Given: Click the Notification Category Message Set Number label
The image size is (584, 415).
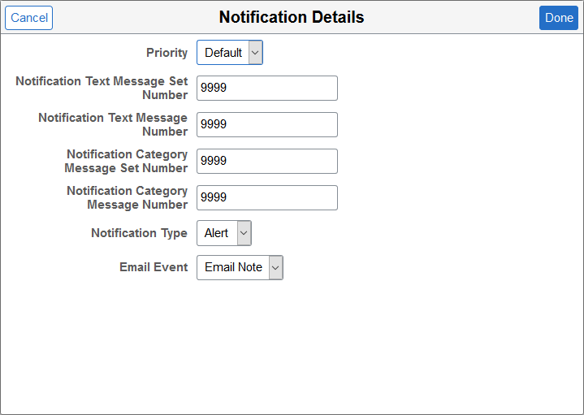Looking at the screenshot, I should point(126,161).
